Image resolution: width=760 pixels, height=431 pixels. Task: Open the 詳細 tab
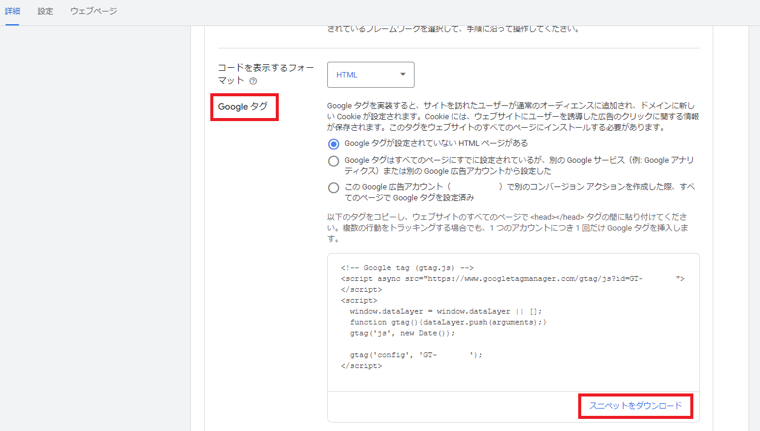(12, 12)
